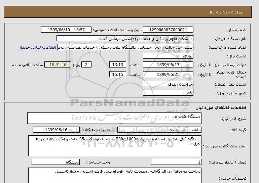Click page header جزئیات اطلاعات نیاز
Screen dimensions: 259x183
[x=226, y=12]
